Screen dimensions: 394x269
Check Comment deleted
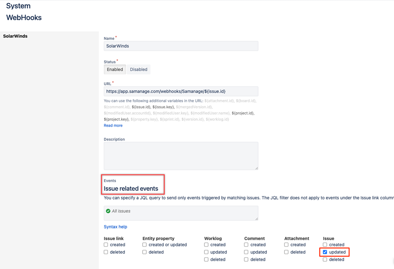pyautogui.click(x=246, y=260)
